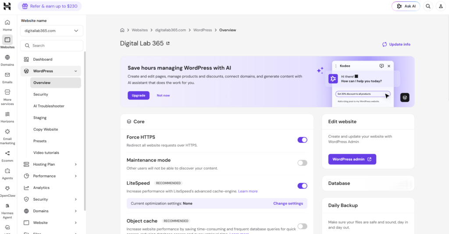Image resolution: width=449 pixels, height=234 pixels.
Task: Open Domains in the left rail
Action: coord(7,60)
